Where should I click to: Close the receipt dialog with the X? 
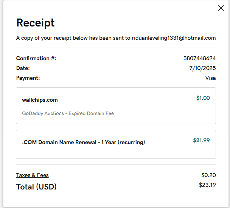pyautogui.click(x=221, y=8)
